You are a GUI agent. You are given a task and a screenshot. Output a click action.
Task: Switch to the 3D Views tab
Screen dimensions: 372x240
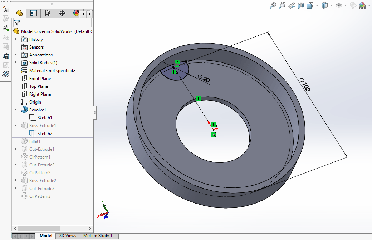[x=68, y=236]
